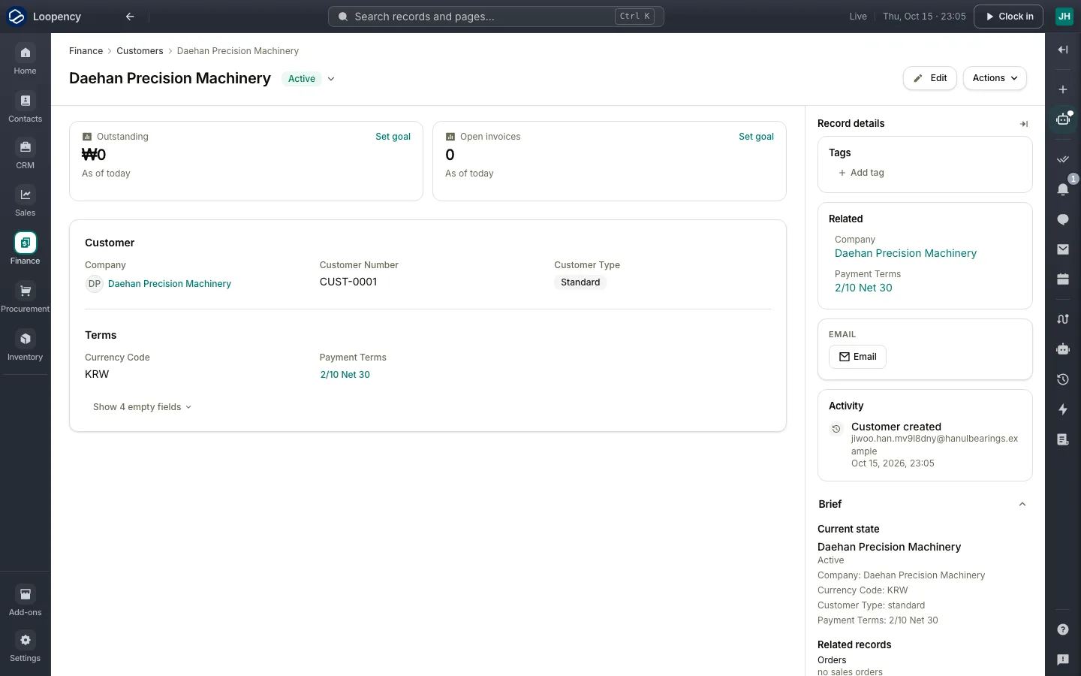Focus the Search records and pages field

(495, 17)
